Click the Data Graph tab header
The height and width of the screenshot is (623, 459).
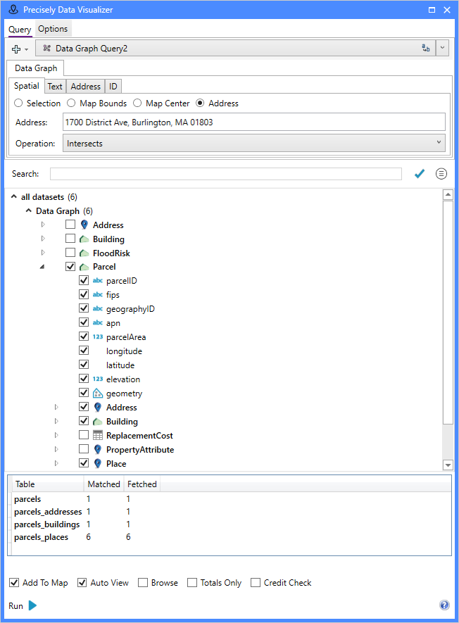[x=36, y=68]
